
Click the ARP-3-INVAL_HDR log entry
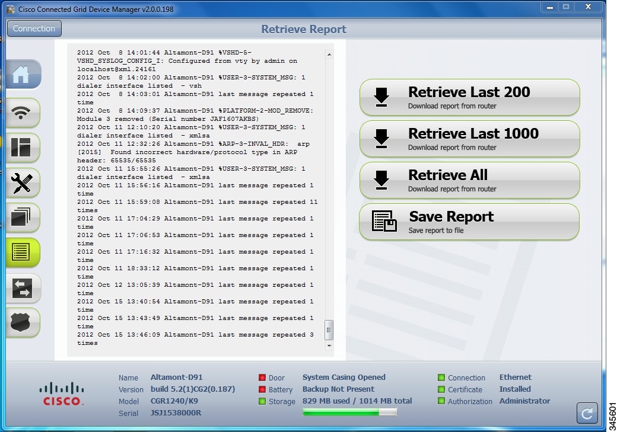[x=193, y=152]
